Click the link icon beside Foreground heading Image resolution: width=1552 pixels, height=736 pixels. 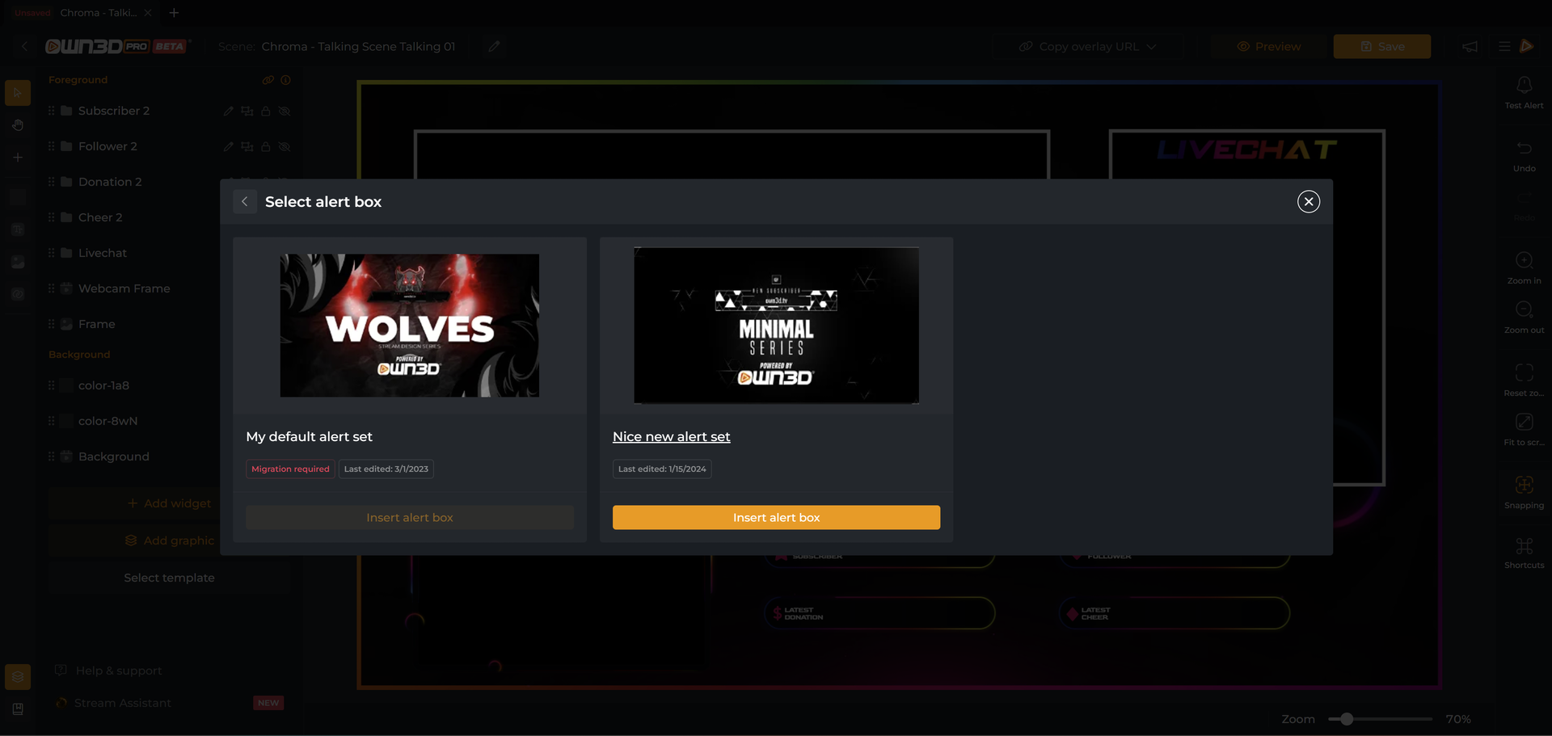[x=268, y=80]
